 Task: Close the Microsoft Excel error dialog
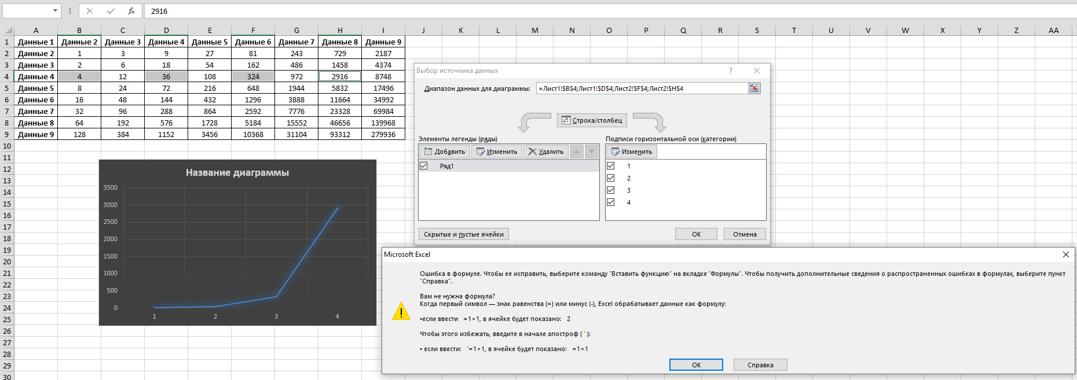1066,254
